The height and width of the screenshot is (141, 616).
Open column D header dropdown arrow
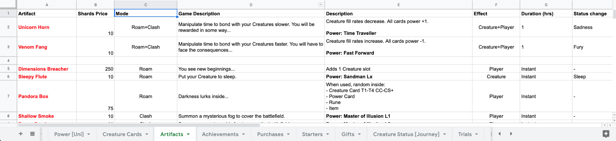(x=320, y=5)
